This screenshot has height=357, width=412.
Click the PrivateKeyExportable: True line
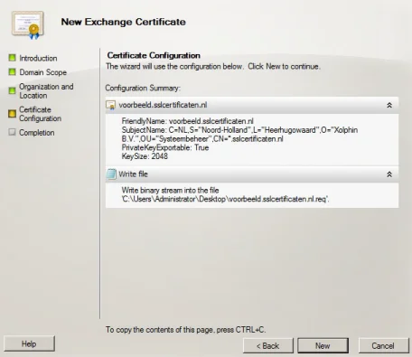click(165, 147)
